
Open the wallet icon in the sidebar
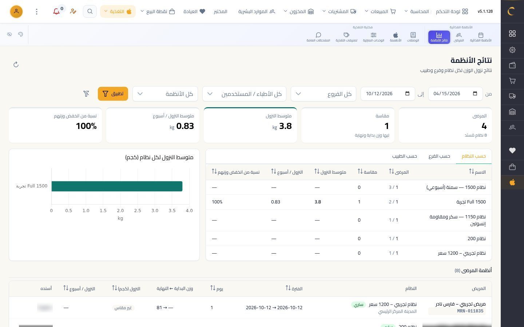(512, 65)
